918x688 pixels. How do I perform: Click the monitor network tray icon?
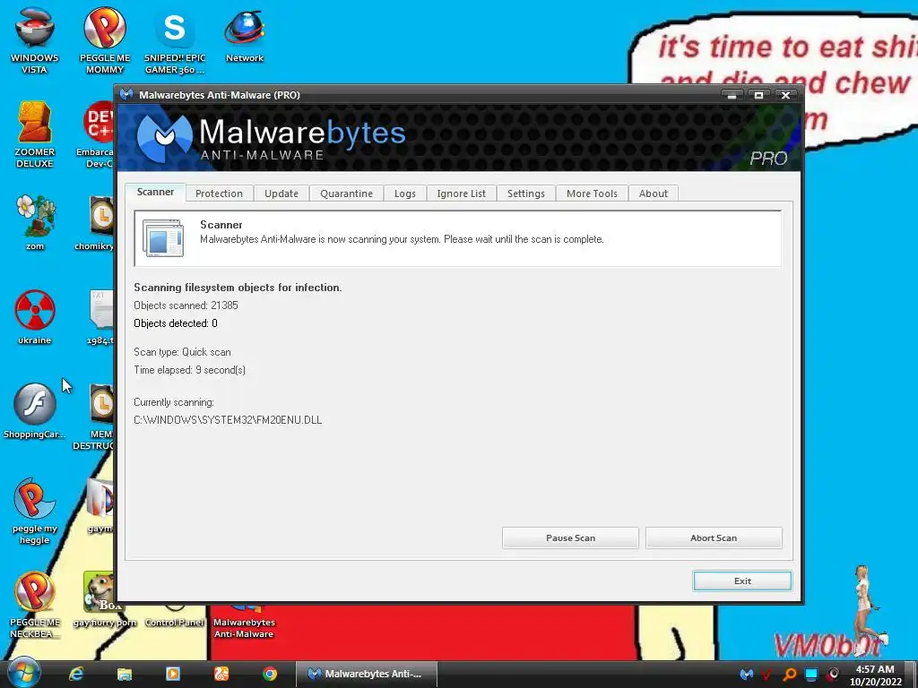pos(810,675)
